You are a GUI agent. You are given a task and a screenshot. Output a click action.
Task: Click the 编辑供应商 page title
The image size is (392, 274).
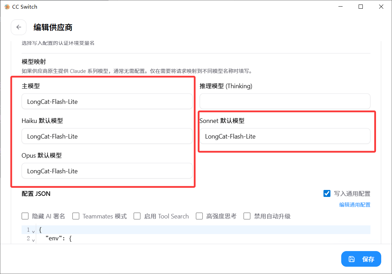pos(53,27)
